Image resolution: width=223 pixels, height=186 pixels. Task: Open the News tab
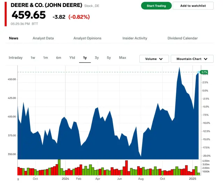[14, 38]
